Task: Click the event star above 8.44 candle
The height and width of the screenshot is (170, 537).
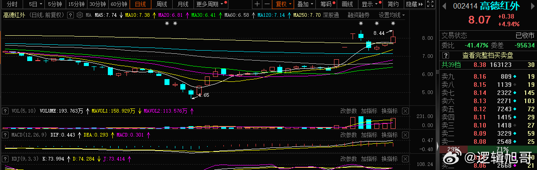Action: click(x=393, y=23)
